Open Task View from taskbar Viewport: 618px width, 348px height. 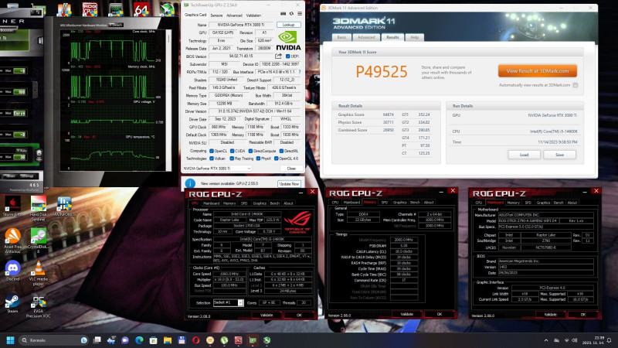(x=97, y=340)
